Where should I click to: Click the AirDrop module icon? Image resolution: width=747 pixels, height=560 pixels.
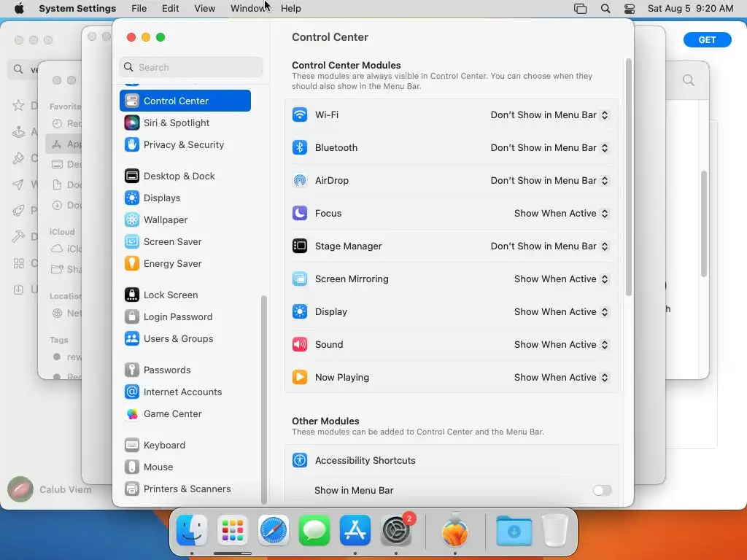[300, 181]
